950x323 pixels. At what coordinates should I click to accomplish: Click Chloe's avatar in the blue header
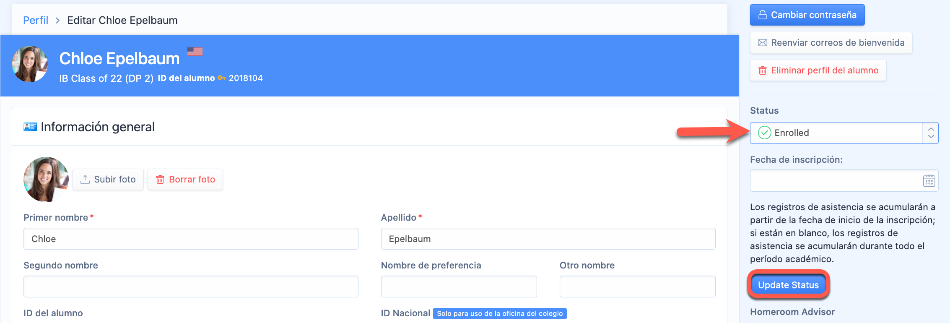tap(30, 64)
